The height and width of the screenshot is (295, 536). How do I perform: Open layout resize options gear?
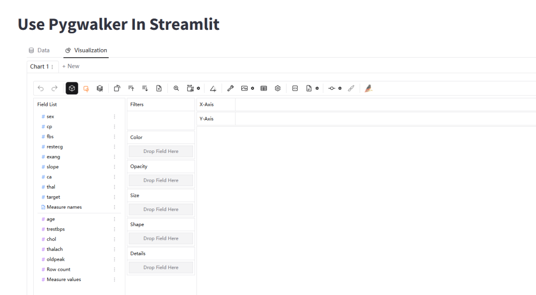click(x=198, y=88)
